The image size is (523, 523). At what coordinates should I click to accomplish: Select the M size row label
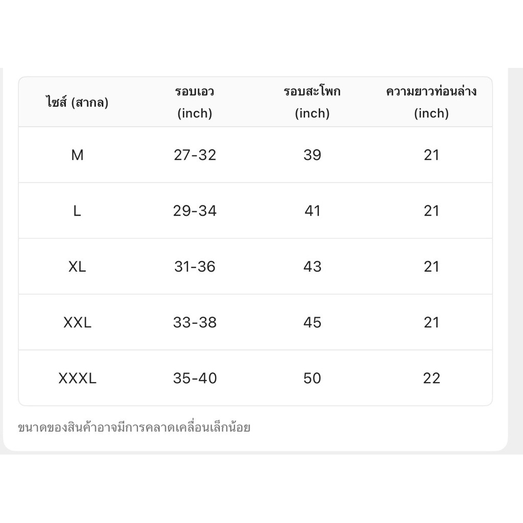[78, 155]
